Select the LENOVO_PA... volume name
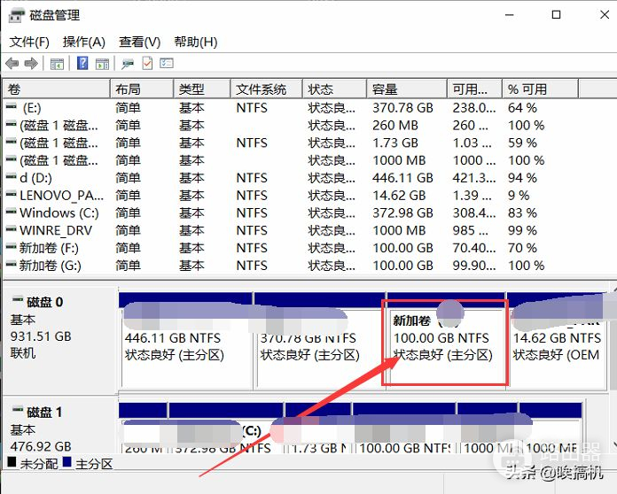This screenshot has width=617, height=494. click(x=62, y=196)
